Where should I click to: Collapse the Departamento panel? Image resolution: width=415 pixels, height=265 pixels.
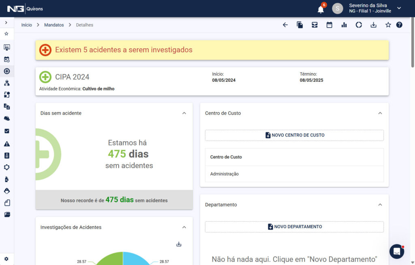[x=380, y=205]
